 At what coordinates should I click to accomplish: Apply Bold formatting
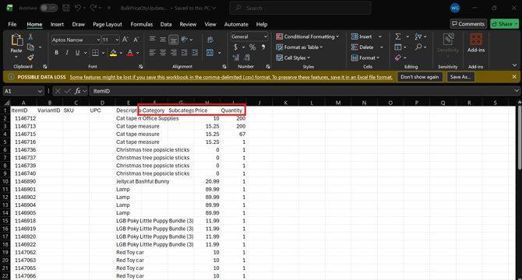click(57, 52)
